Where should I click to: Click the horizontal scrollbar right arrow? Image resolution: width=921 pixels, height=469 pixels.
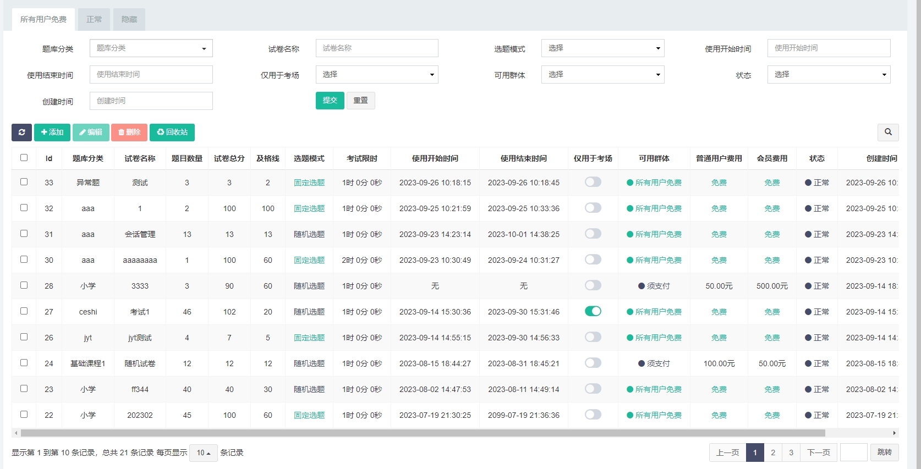click(x=894, y=433)
